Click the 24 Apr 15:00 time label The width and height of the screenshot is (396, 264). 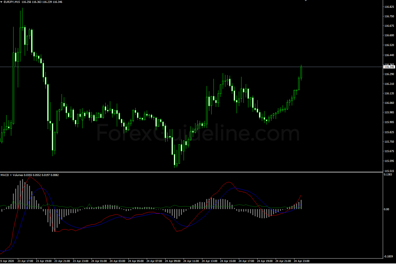tap(228, 261)
